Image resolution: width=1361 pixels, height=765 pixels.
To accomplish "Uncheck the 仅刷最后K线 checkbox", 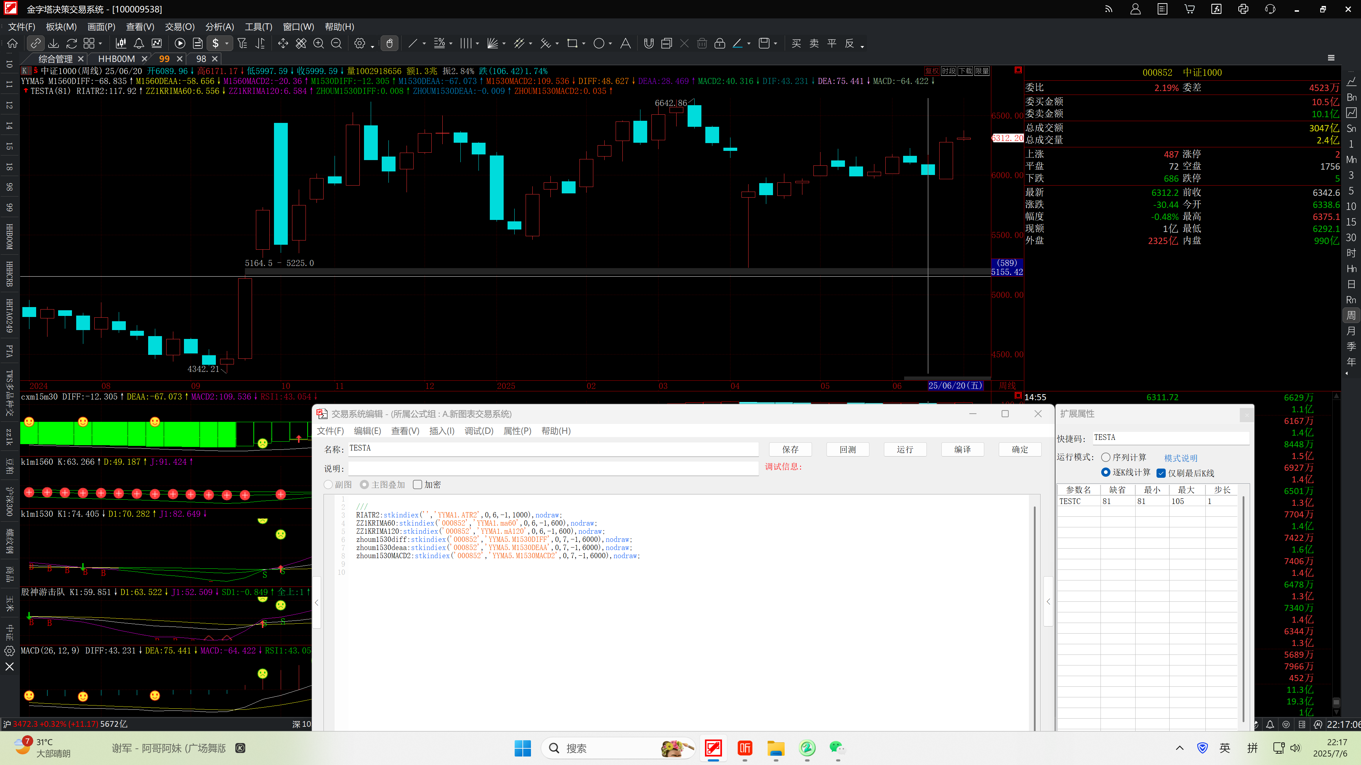I will click(x=1161, y=473).
